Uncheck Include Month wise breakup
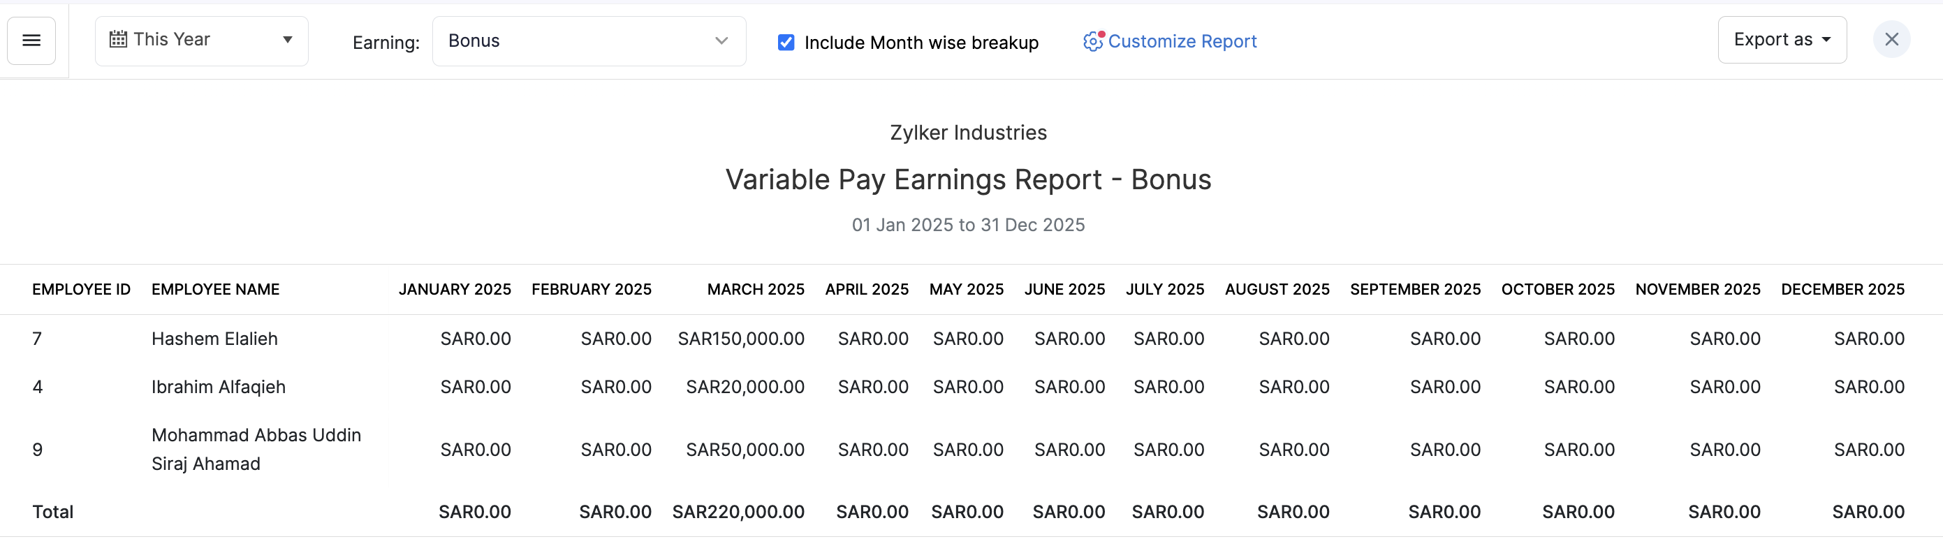Image resolution: width=1943 pixels, height=560 pixels. point(785,42)
